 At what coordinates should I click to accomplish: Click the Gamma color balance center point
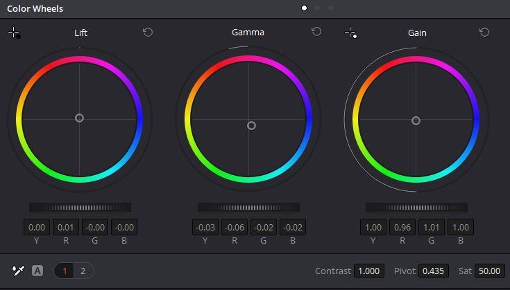pos(251,125)
